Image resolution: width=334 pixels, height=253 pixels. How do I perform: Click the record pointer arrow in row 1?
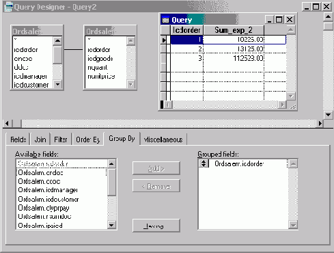(x=164, y=40)
